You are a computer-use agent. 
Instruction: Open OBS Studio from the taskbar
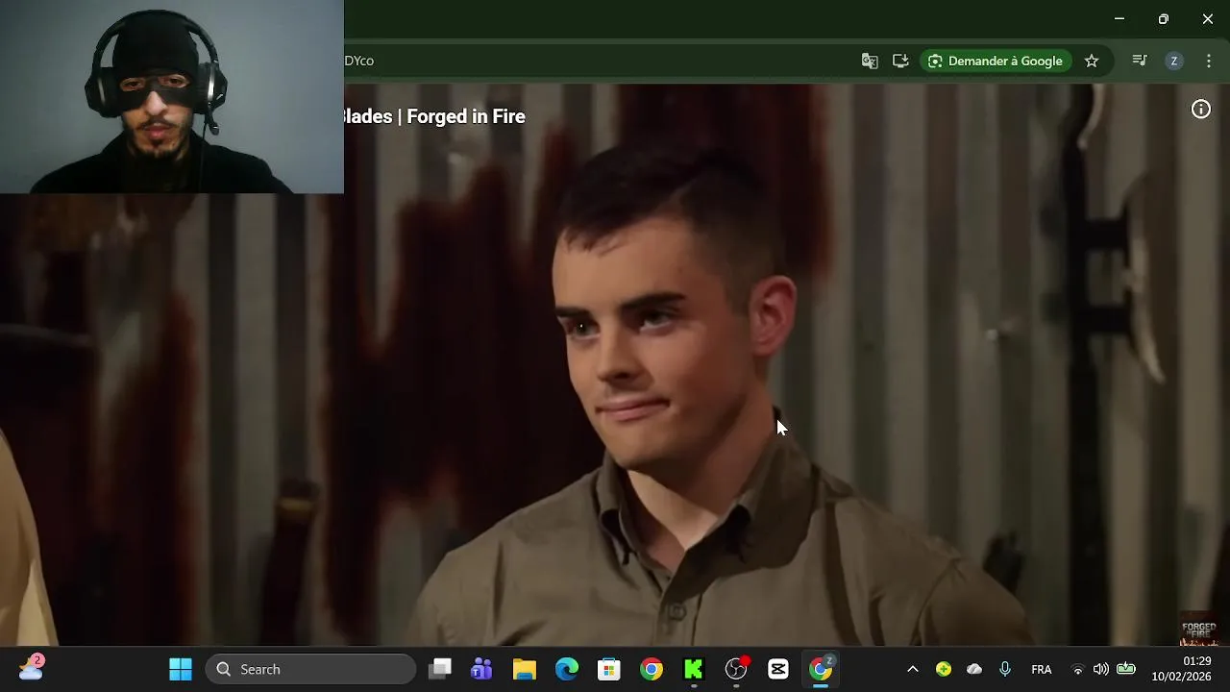[x=736, y=669]
